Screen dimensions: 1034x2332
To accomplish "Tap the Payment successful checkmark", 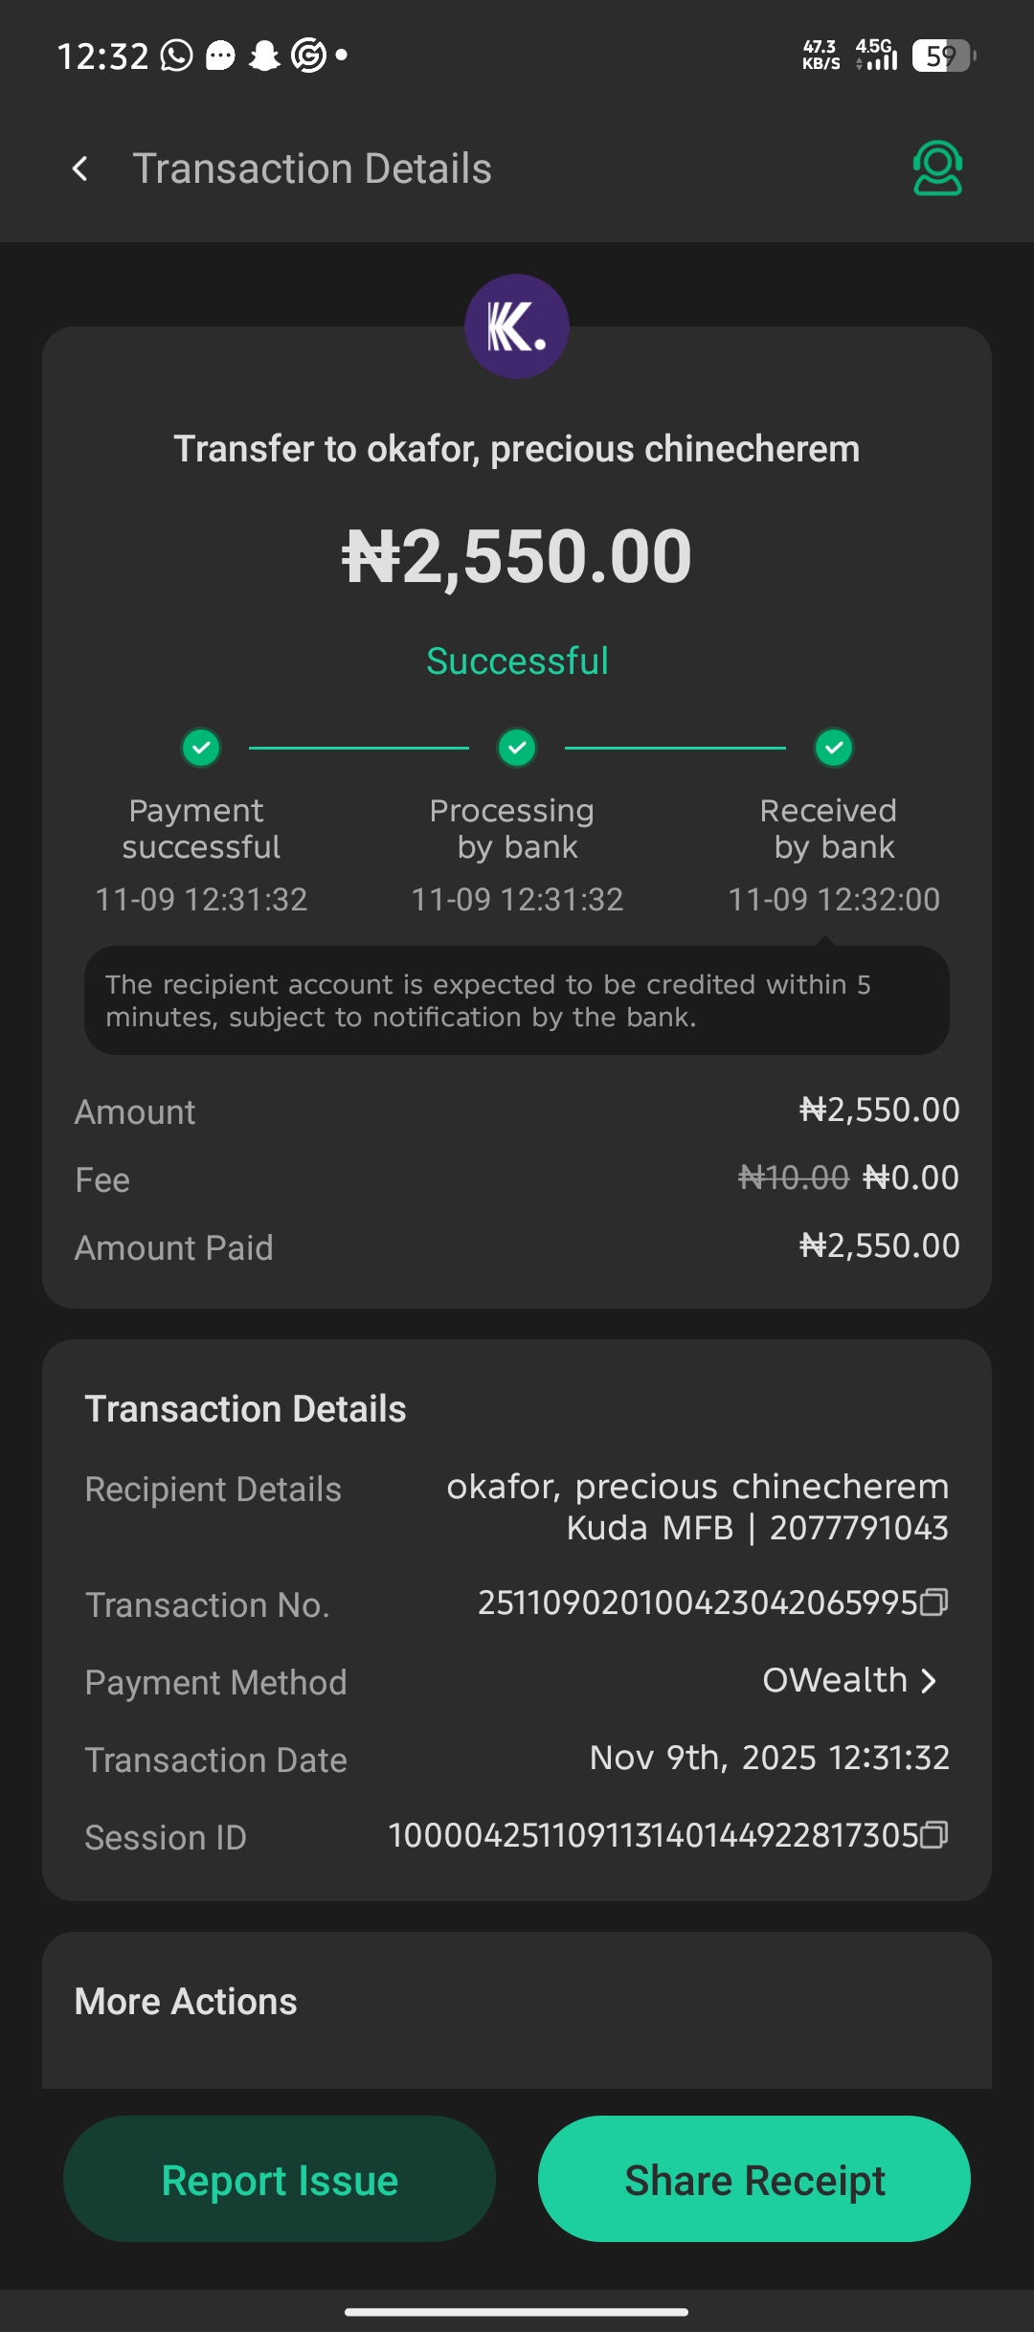I will (201, 748).
